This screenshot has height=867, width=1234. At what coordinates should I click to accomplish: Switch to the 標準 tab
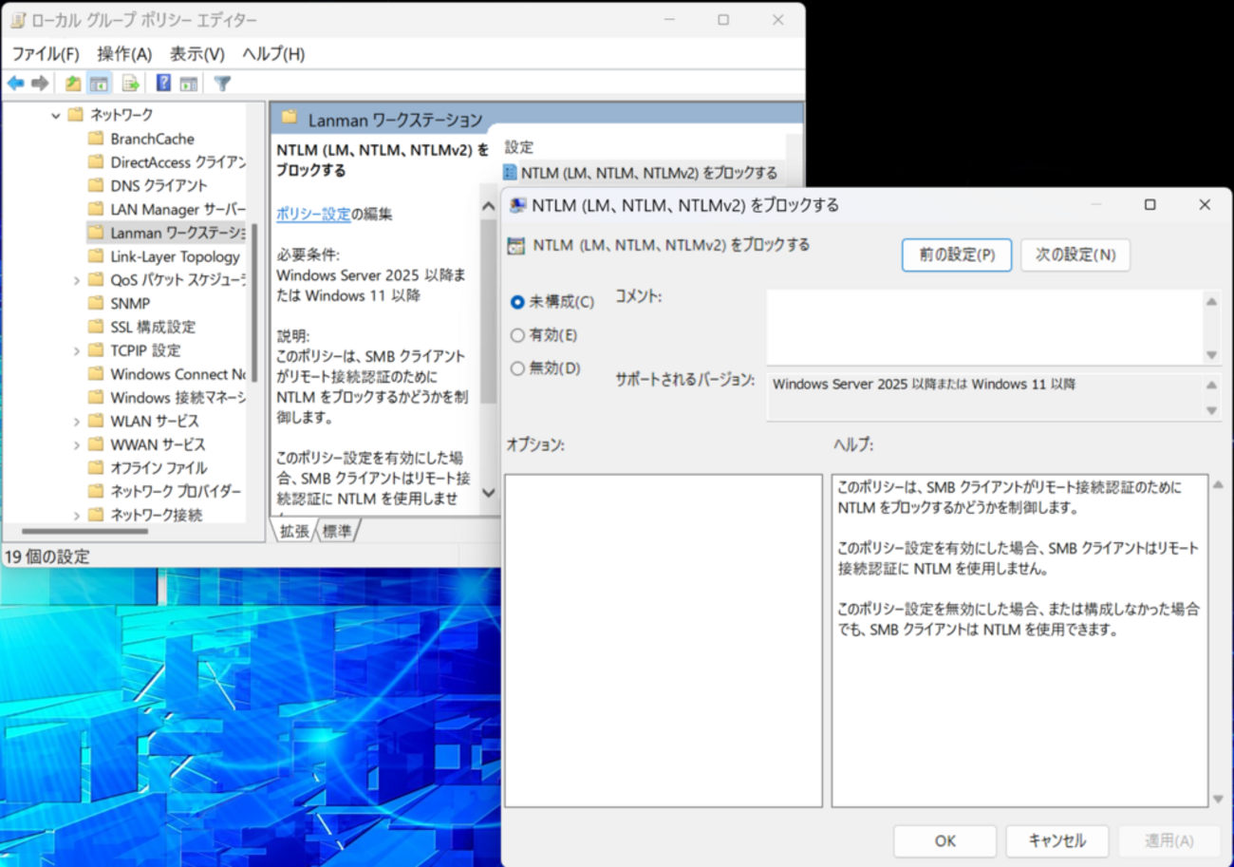[x=337, y=531]
